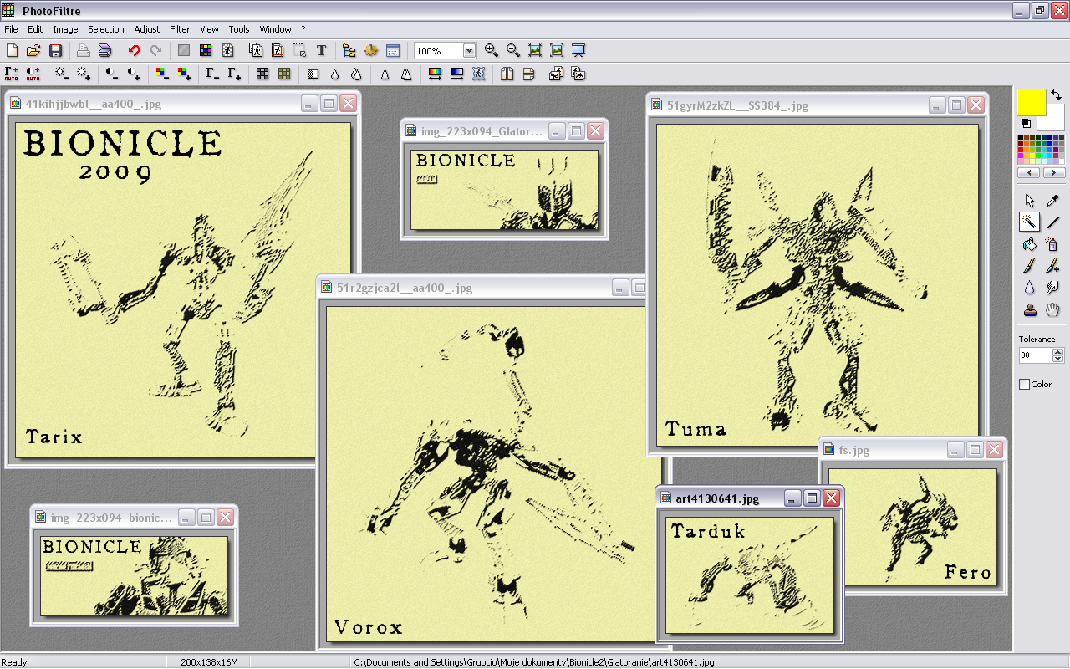The image size is (1070, 669).
Task: Decrease contrast with the half-circle minus icon
Action: 112,74
